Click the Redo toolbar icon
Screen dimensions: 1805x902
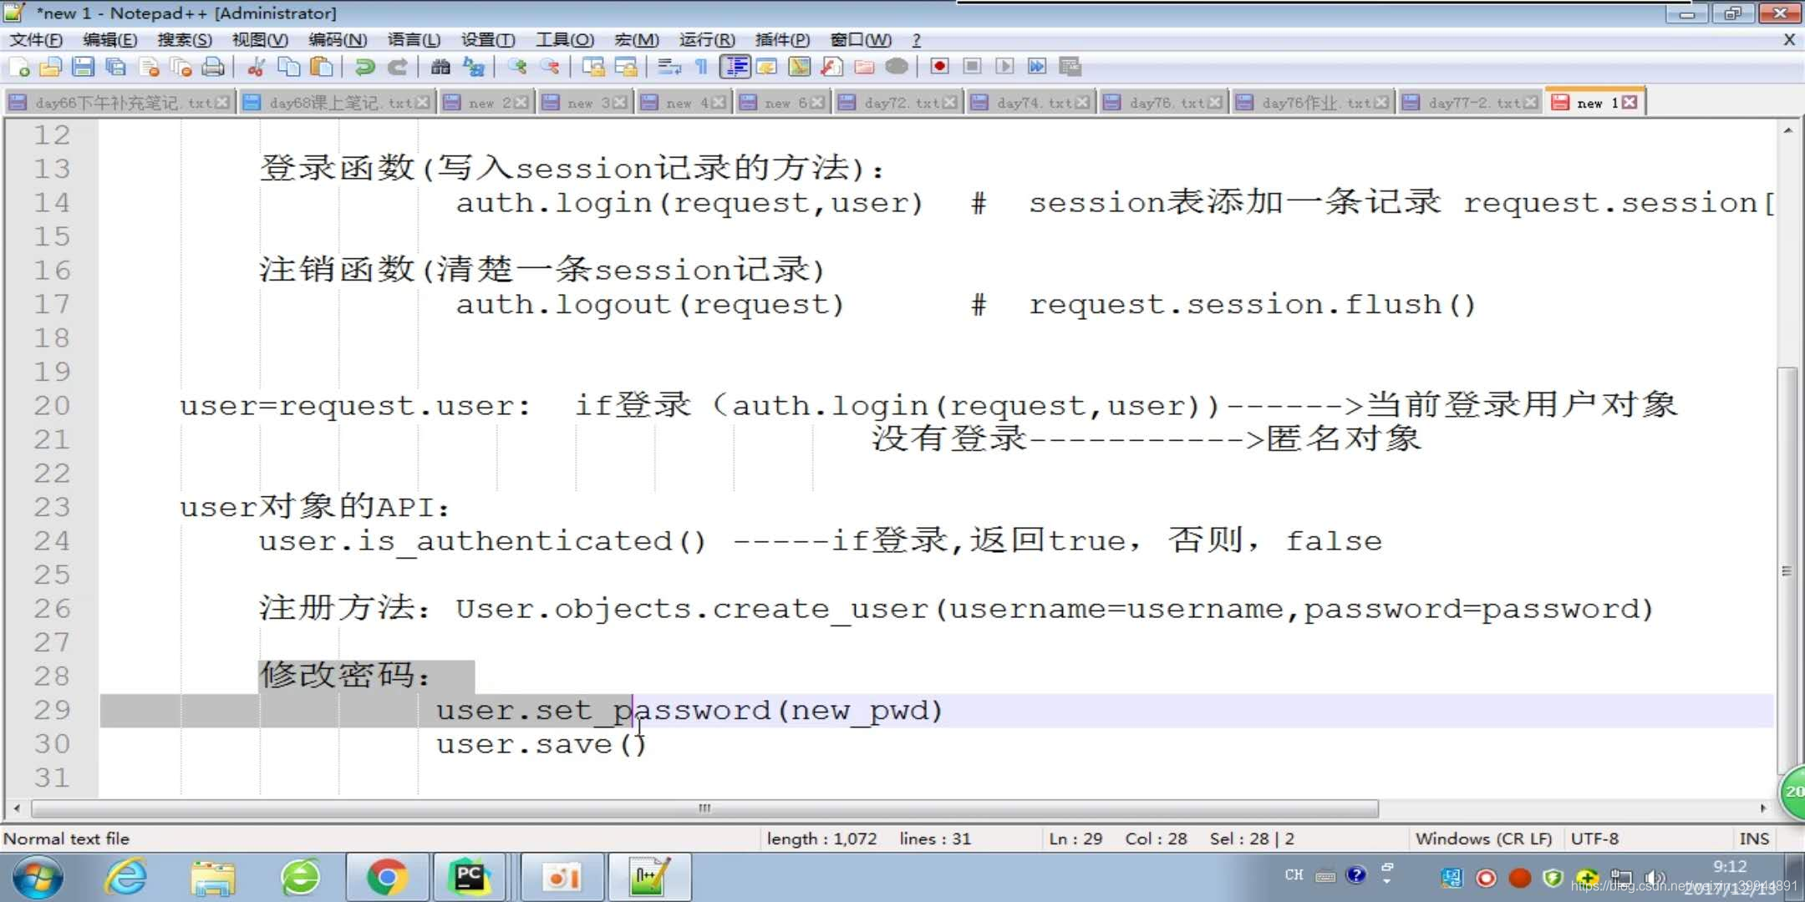[x=397, y=67]
